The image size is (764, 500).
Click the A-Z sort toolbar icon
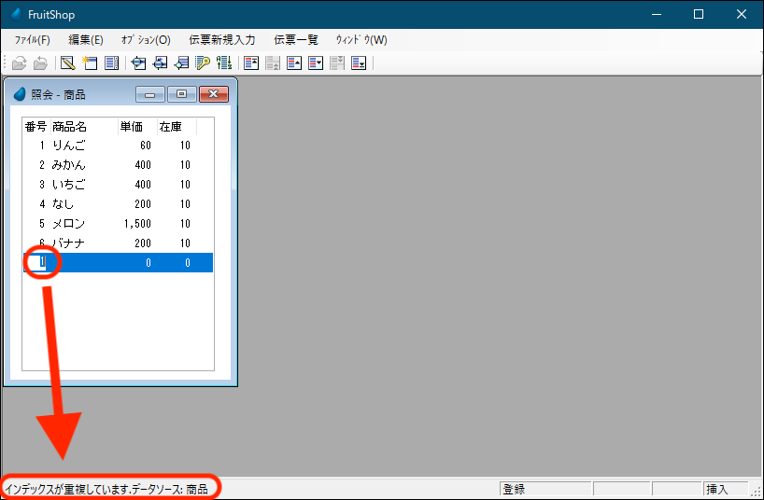224,63
